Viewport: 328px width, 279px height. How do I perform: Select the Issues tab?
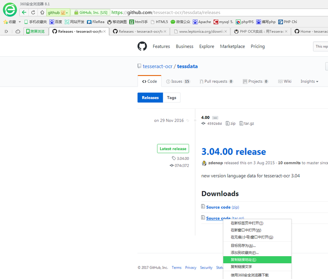(x=178, y=81)
